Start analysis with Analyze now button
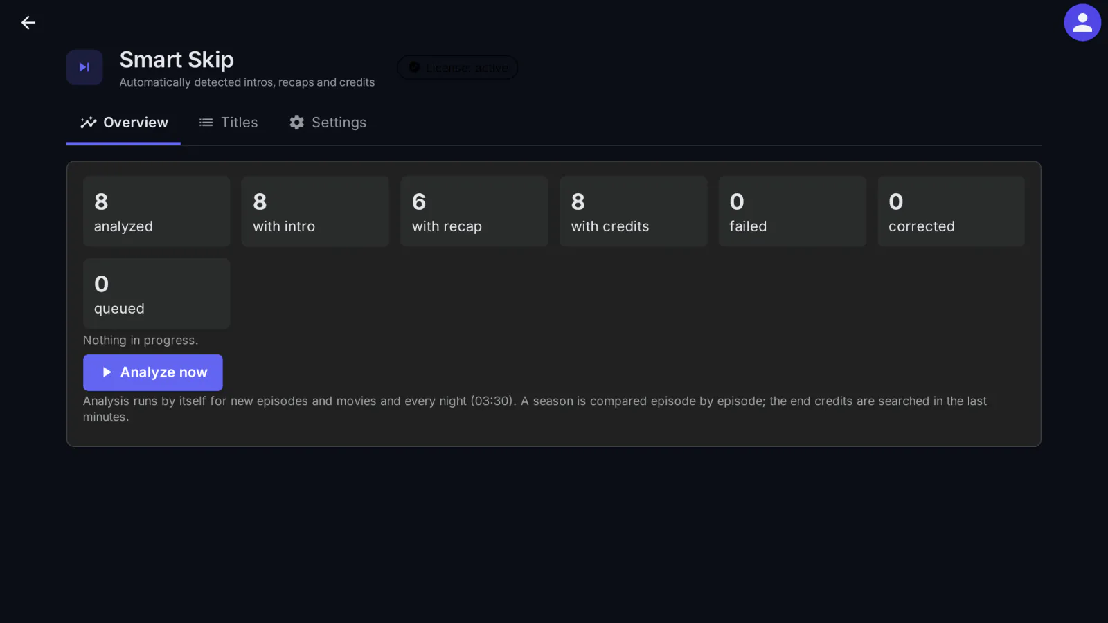Image resolution: width=1108 pixels, height=623 pixels. (x=153, y=372)
